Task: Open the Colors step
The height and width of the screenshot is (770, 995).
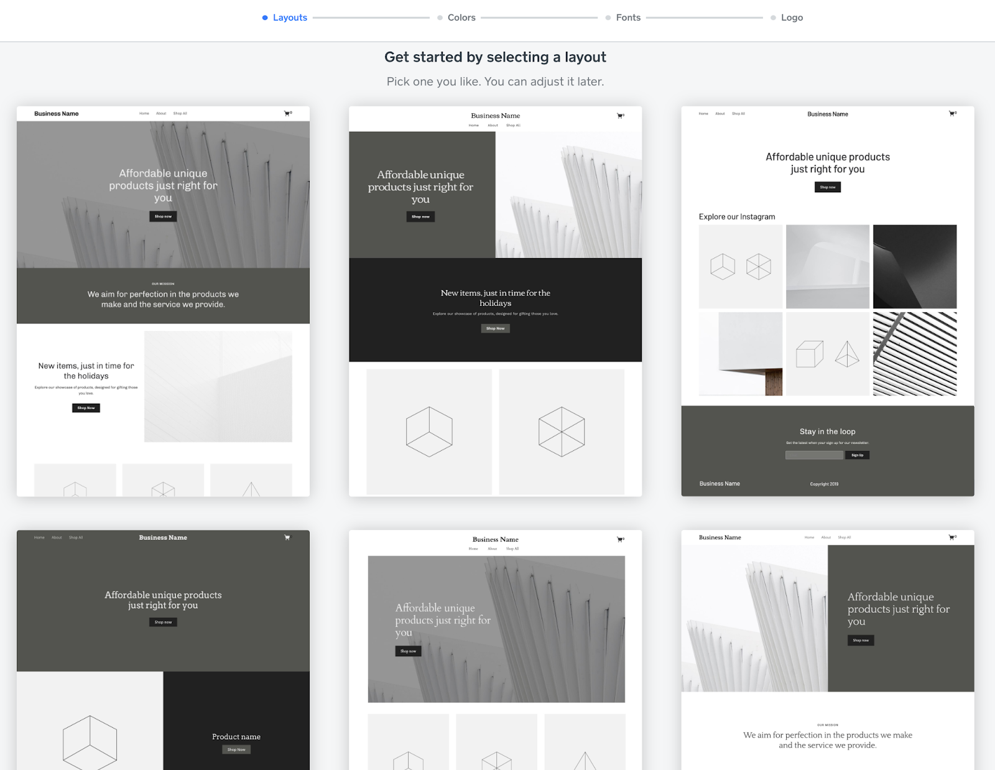Action: pos(461,17)
